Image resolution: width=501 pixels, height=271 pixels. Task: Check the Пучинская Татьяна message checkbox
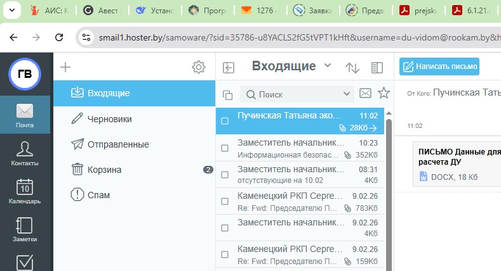(x=225, y=121)
